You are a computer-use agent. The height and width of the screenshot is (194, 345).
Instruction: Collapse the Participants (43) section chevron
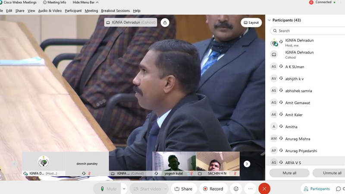coord(269,20)
